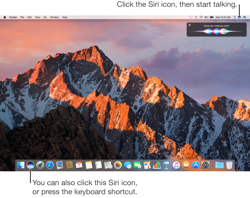Open the Bluetooth status menu

click(196, 17)
